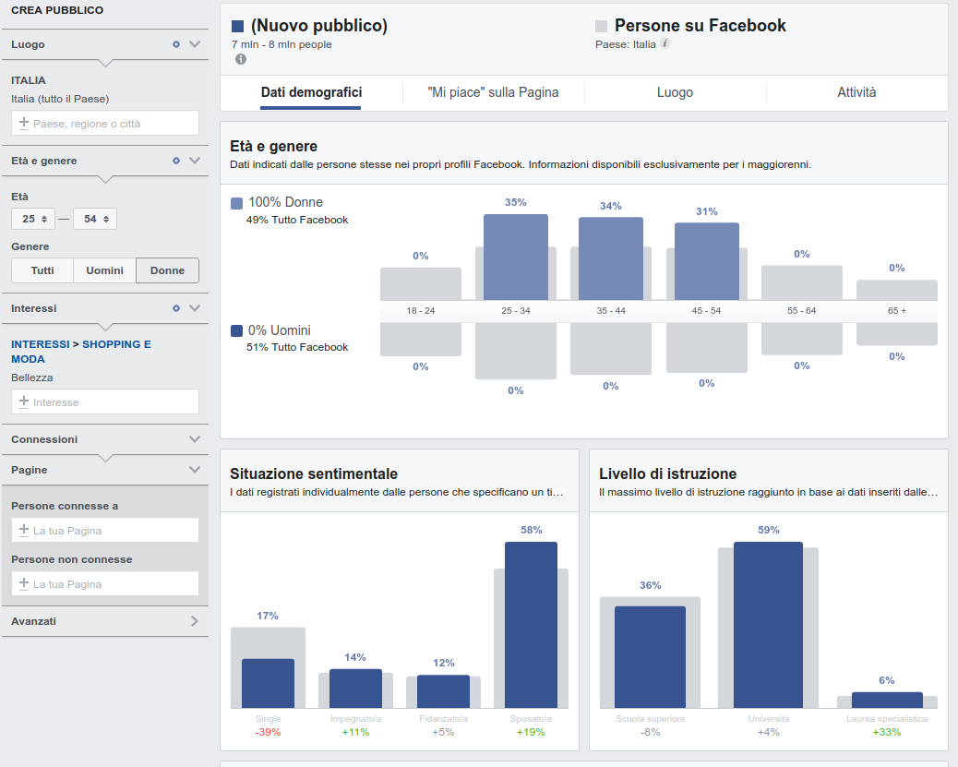This screenshot has width=958, height=767.
Task: Click the 100% Donne legend swatch
Action: 236,203
